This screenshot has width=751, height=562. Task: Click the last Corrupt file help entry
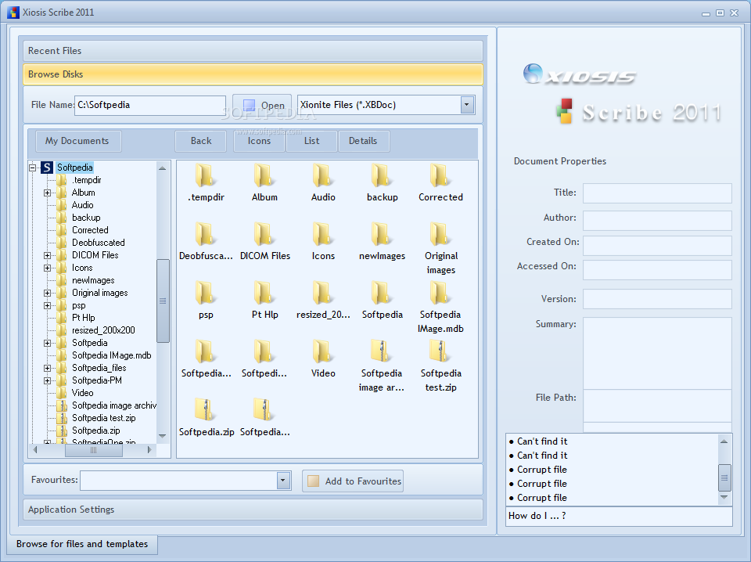[541, 498]
